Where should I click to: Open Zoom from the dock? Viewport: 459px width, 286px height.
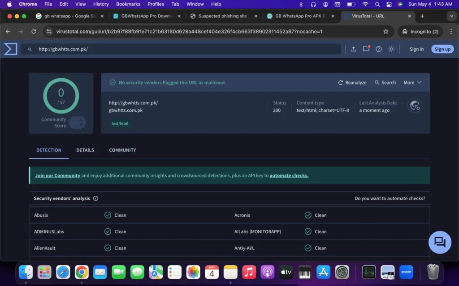click(406, 272)
